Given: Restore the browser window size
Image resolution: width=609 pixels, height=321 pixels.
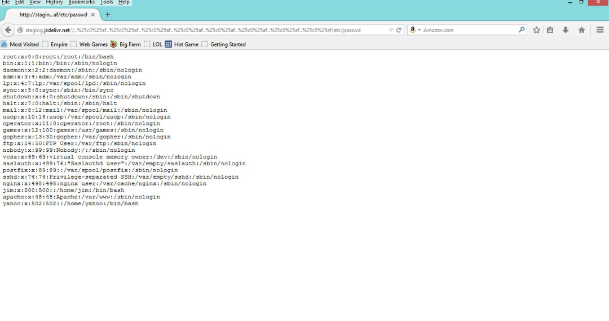Looking at the screenshot, I should (581, 2).
